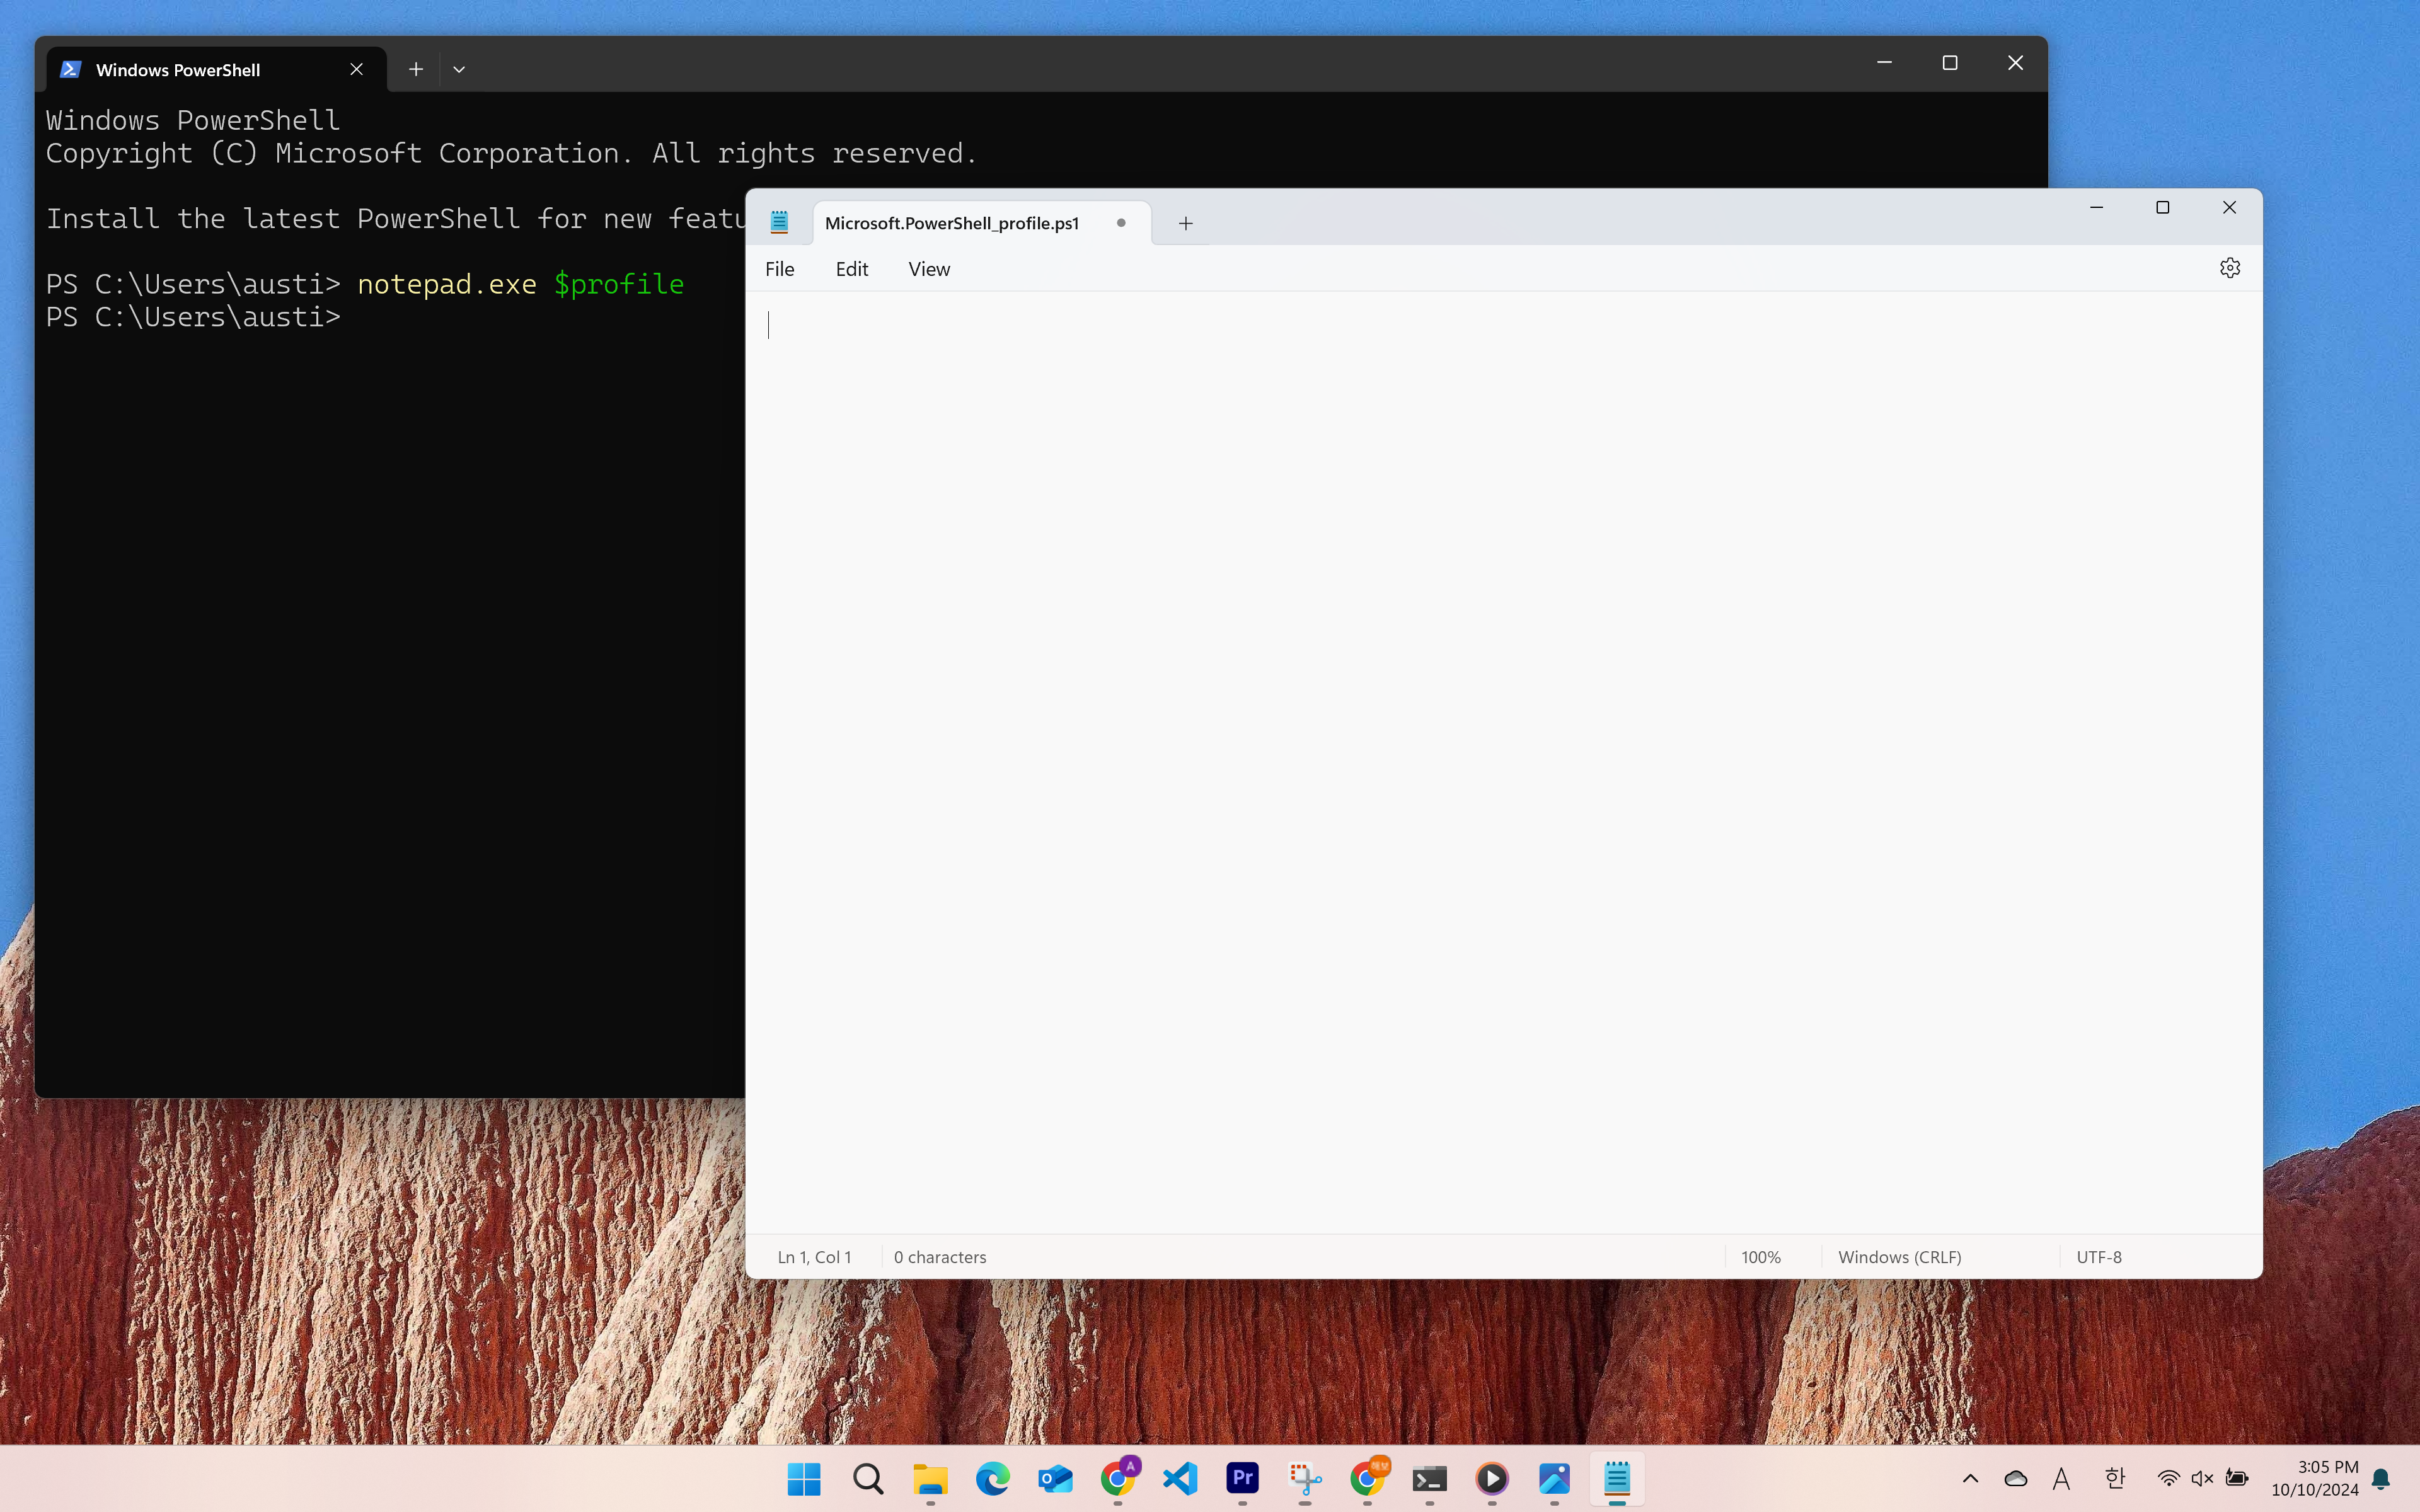Launch Snipping Tool from the taskbar
This screenshot has width=2420, height=1512.
1304,1478
